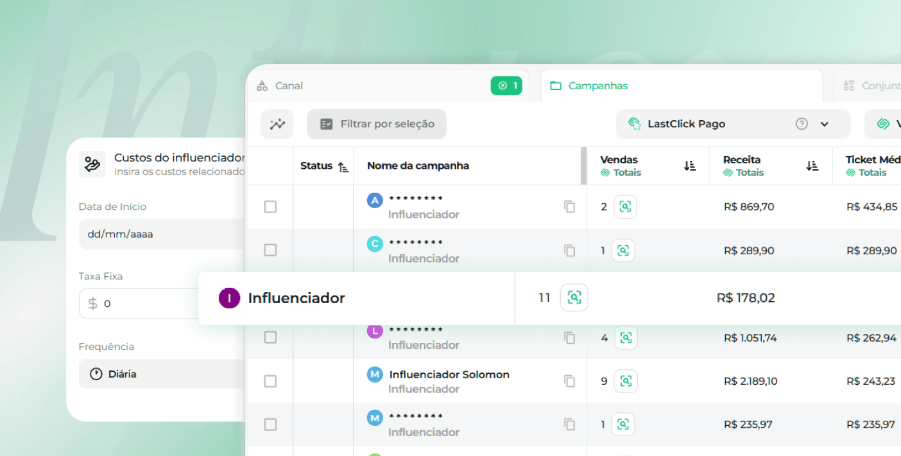
Task: Click the Custos do influenciador icon
Action: click(92, 164)
